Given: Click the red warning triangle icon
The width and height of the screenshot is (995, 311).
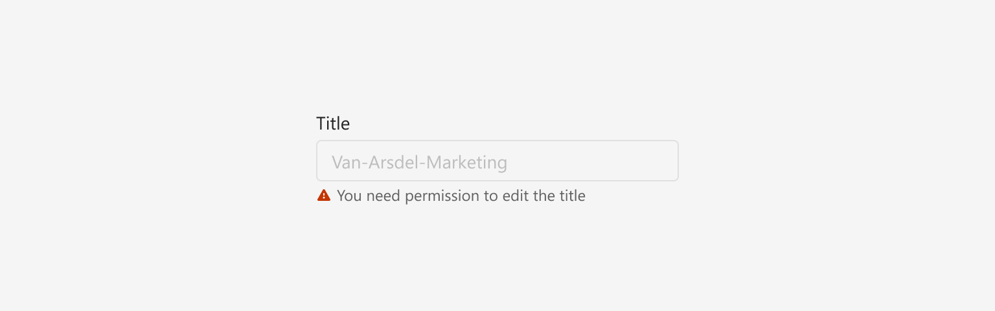Looking at the screenshot, I should click(324, 196).
